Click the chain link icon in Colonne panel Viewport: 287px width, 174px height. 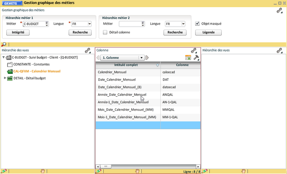click(x=194, y=50)
